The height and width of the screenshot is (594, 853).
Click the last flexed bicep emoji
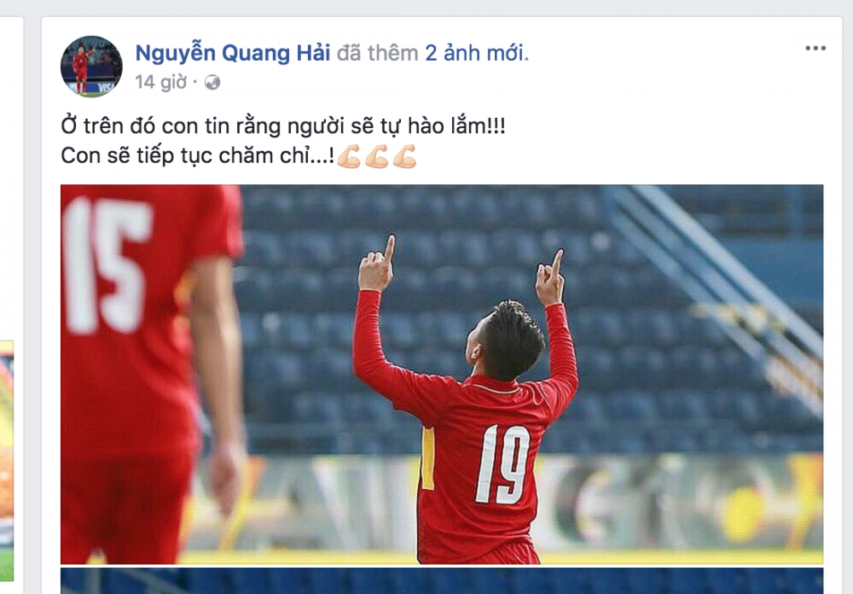[404, 156]
